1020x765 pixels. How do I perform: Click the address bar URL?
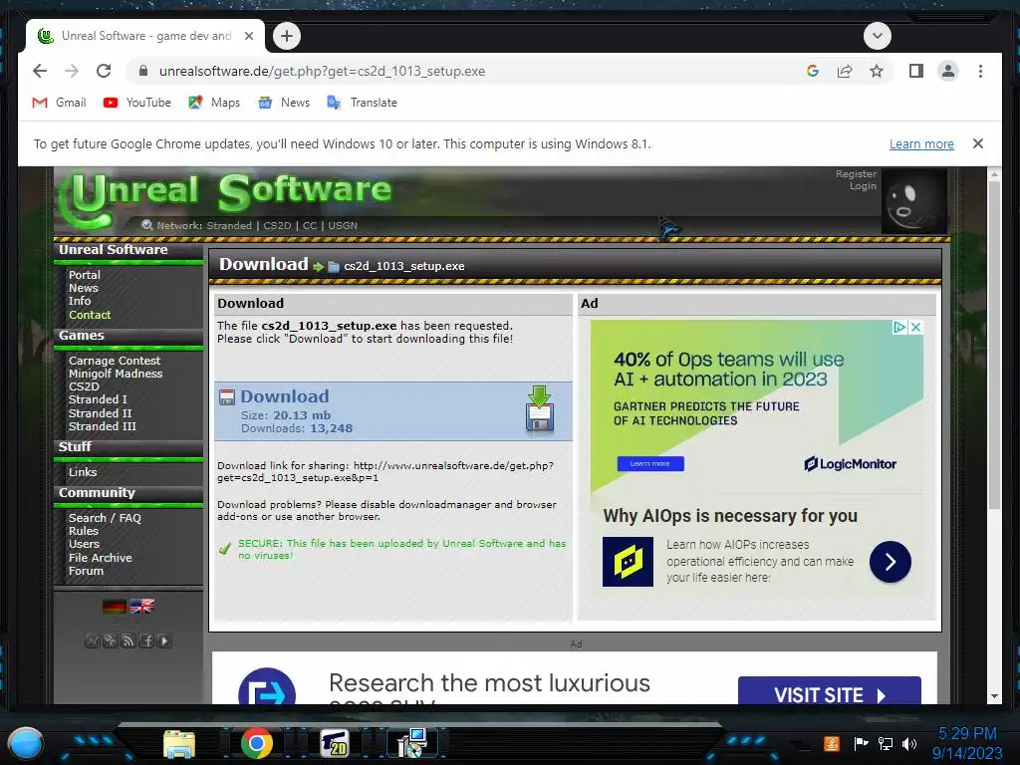[322, 71]
